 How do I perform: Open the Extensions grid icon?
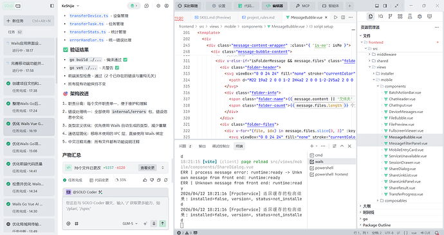click(x=400, y=17)
